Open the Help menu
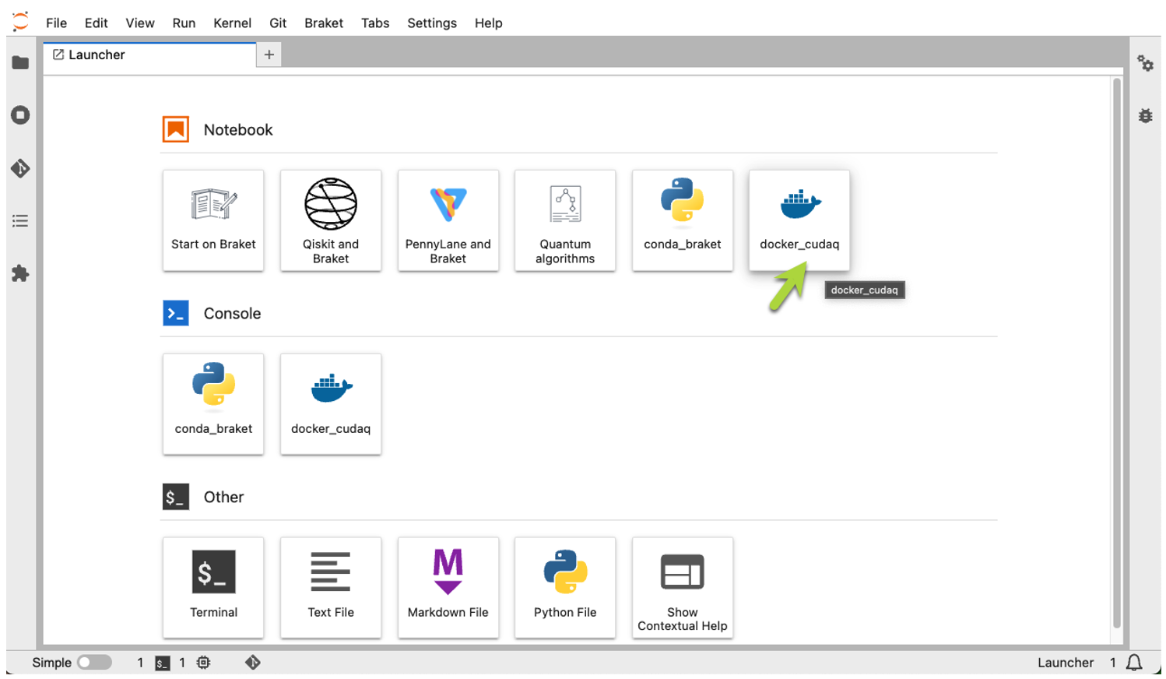 coord(489,23)
